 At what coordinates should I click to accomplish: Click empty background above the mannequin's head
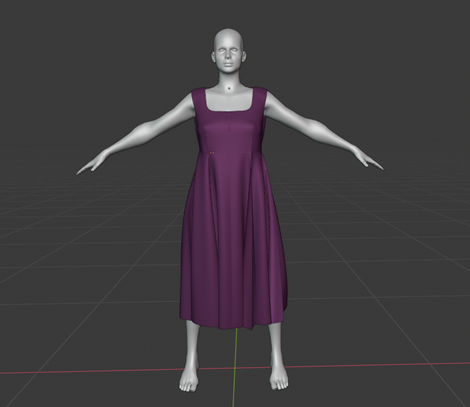coord(229,13)
